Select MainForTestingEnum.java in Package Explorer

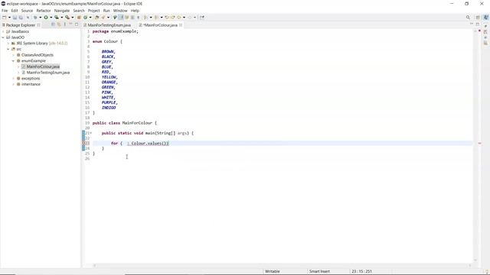[x=47, y=73]
